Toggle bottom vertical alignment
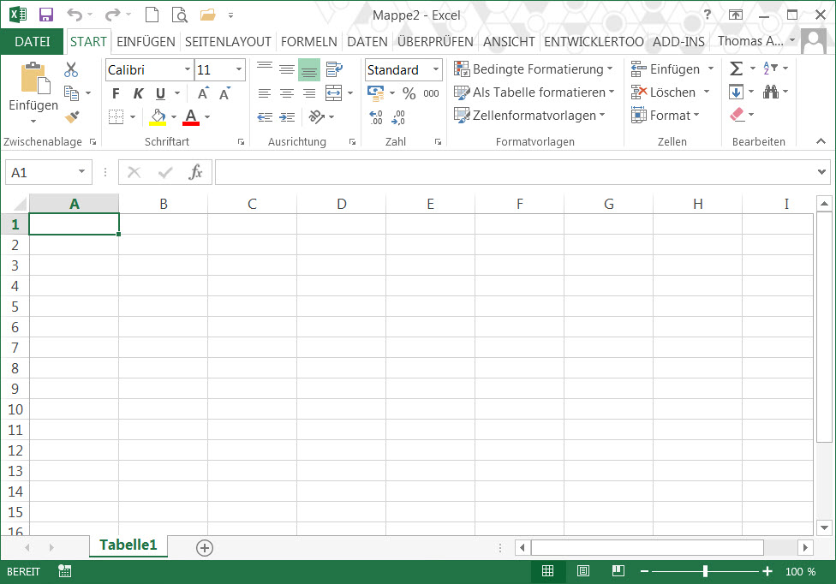 point(309,69)
